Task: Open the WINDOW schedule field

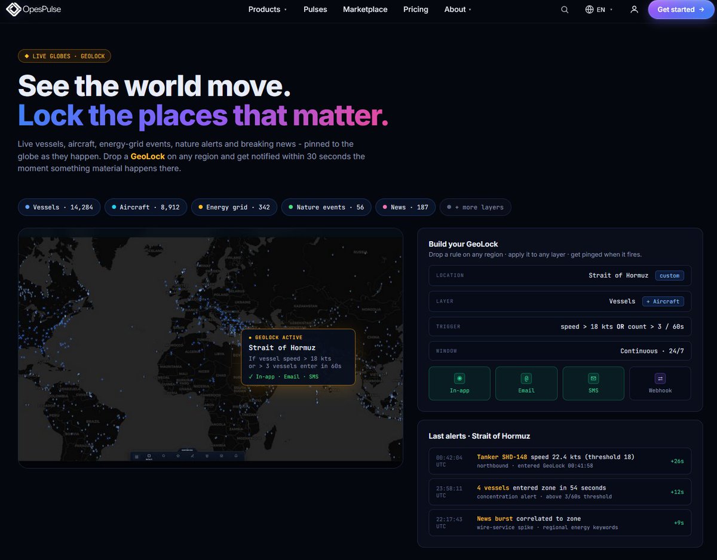Action: click(x=560, y=351)
